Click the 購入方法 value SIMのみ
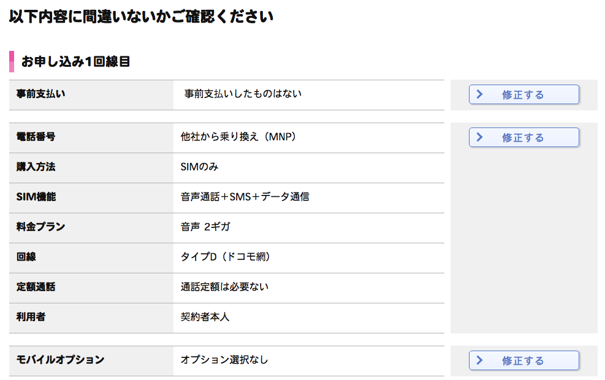Screen dimensions: 605x380 pos(199,167)
